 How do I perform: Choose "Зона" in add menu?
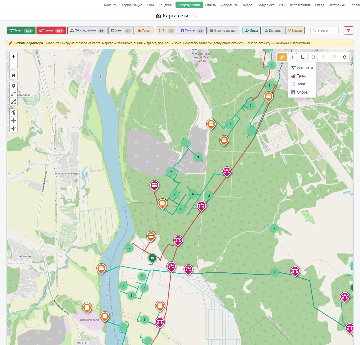pos(302,84)
